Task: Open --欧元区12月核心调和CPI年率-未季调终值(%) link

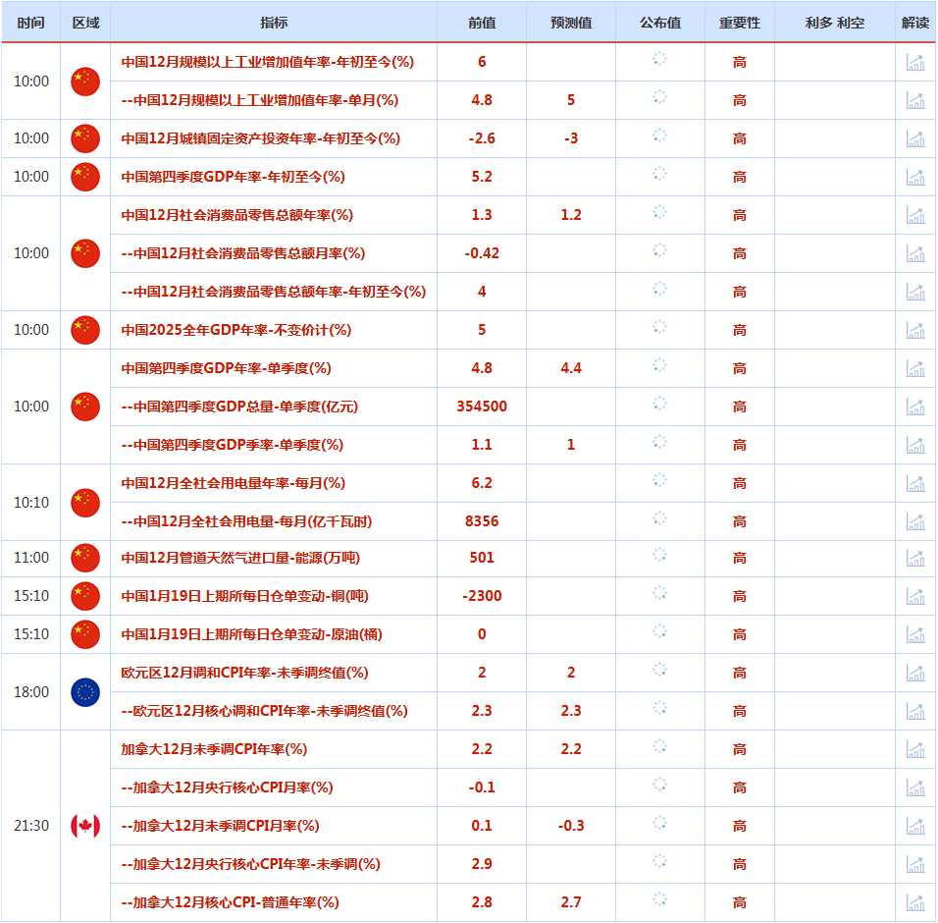Action: click(264, 711)
